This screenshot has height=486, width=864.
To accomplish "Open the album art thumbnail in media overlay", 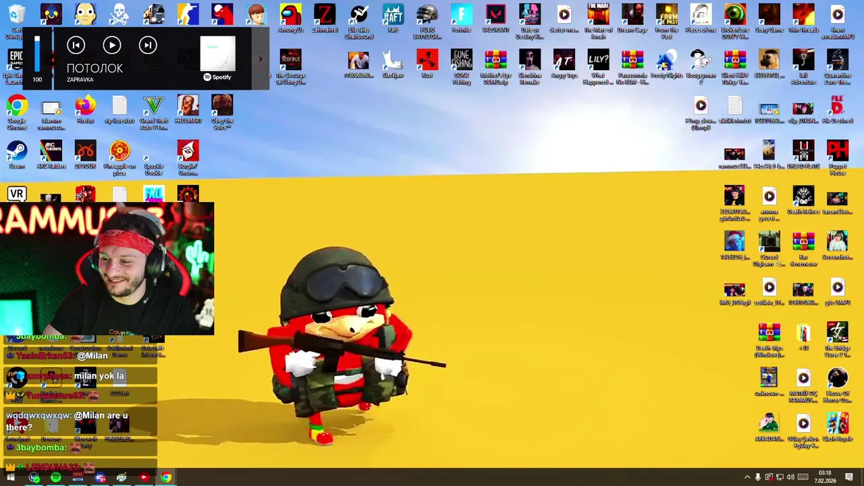I will (218, 54).
